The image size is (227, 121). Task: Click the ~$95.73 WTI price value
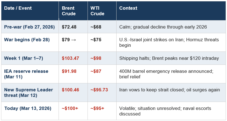100,90
